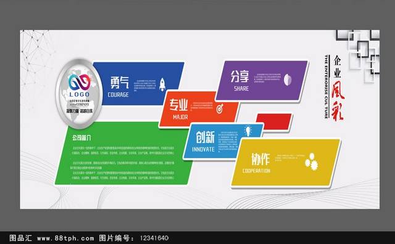This screenshot has width=395, height=244.
Task: Click the lightbulb icon on the Innovate panel
Action: tap(248, 131)
